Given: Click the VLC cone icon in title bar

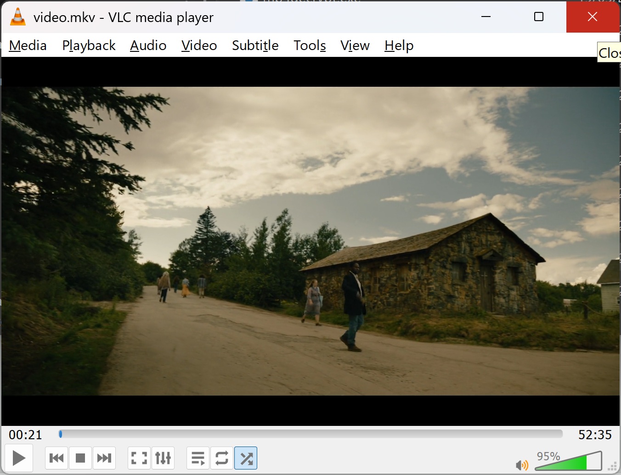Looking at the screenshot, I should 18,17.
